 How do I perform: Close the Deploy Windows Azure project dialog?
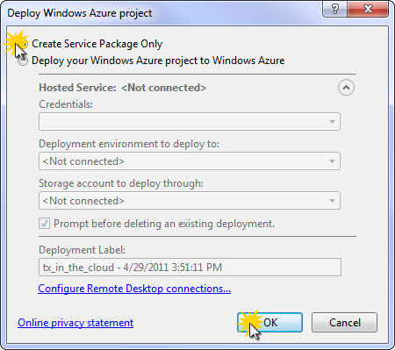[368, 9]
